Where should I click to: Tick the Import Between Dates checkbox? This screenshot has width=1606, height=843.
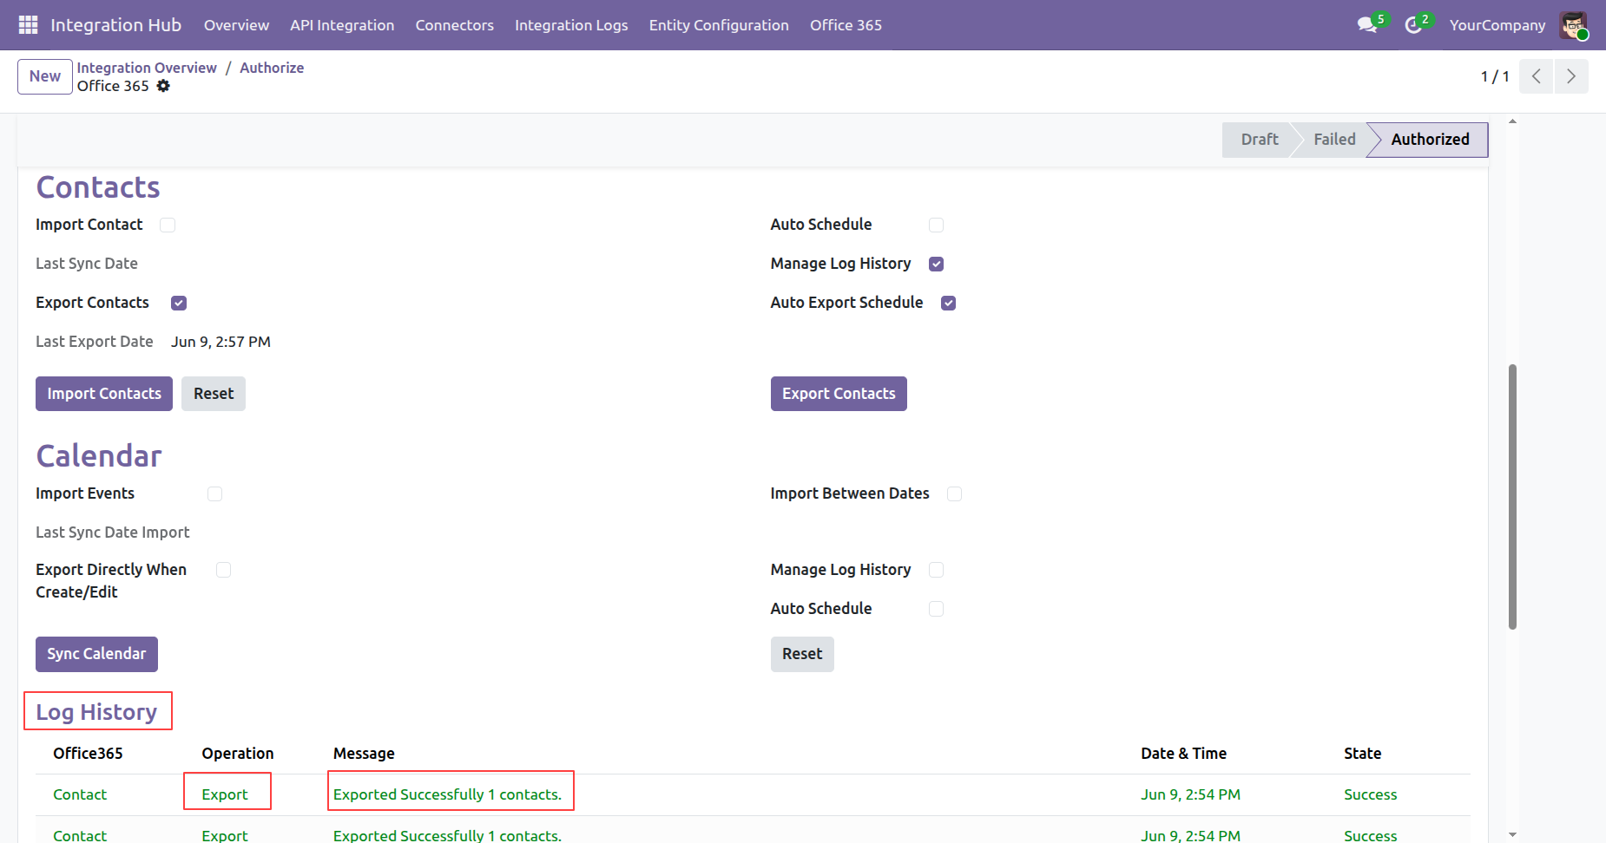click(x=954, y=493)
